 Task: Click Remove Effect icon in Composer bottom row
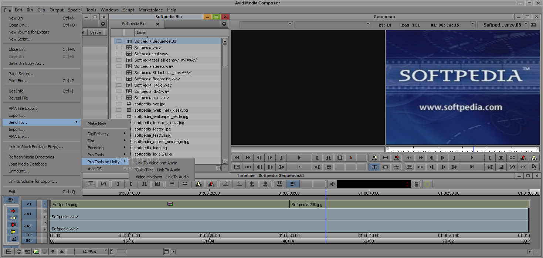pos(512,167)
